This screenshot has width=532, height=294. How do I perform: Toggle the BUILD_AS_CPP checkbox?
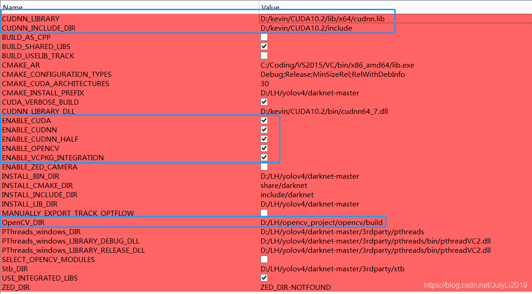coord(264,37)
